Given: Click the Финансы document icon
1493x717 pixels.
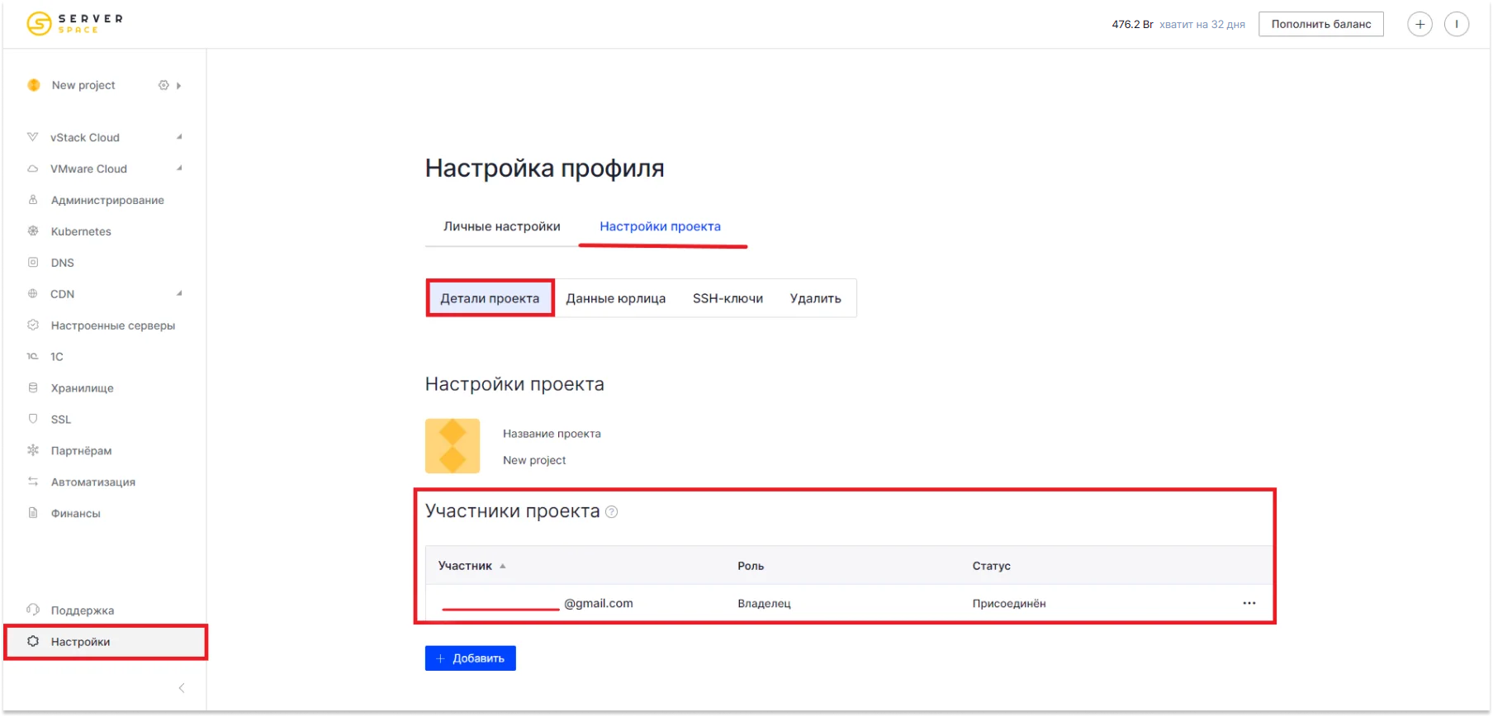Looking at the screenshot, I should click(x=33, y=513).
